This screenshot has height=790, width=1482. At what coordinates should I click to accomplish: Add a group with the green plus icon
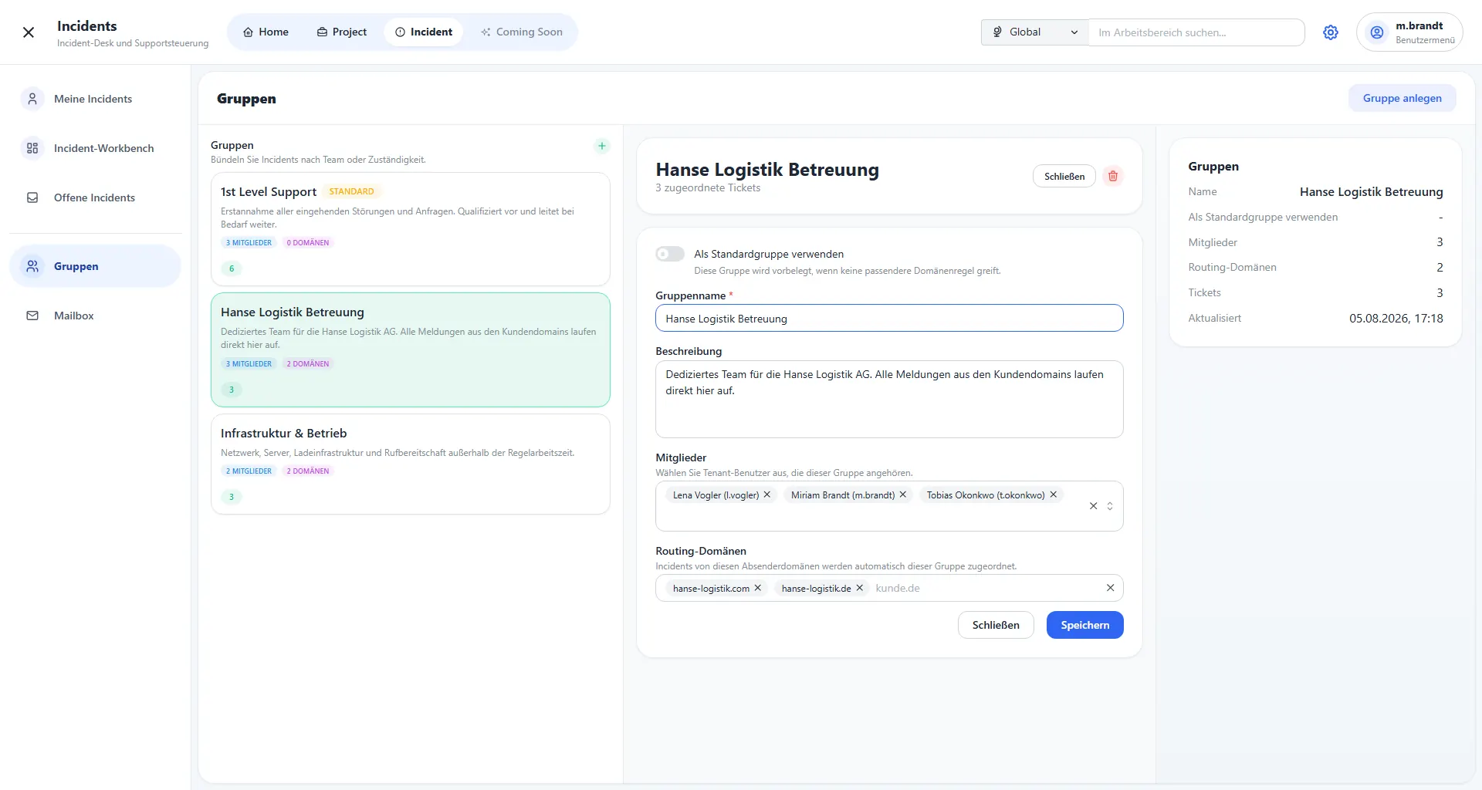coord(602,146)
